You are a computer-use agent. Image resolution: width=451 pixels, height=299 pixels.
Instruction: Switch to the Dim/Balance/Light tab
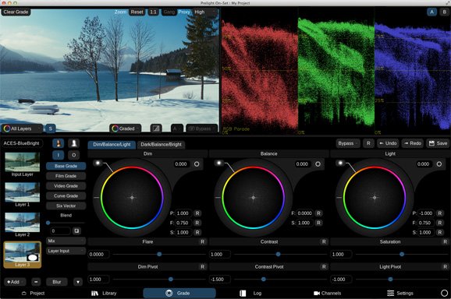point(112,144)
